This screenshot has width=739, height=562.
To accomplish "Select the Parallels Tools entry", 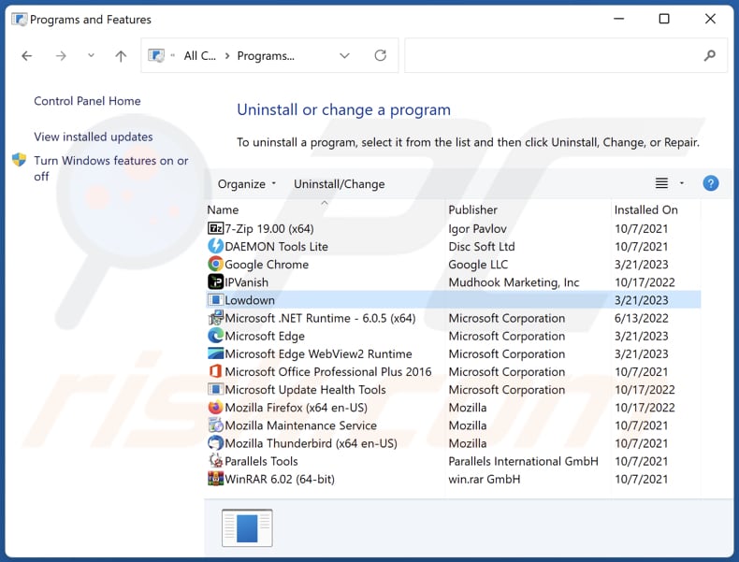I will (x=454, y=461).
